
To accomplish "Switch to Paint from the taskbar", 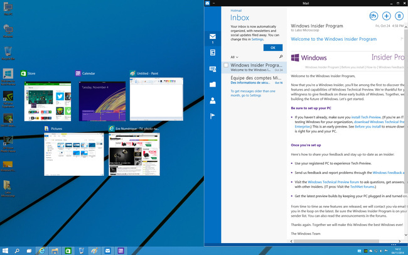I will point(94,251).
